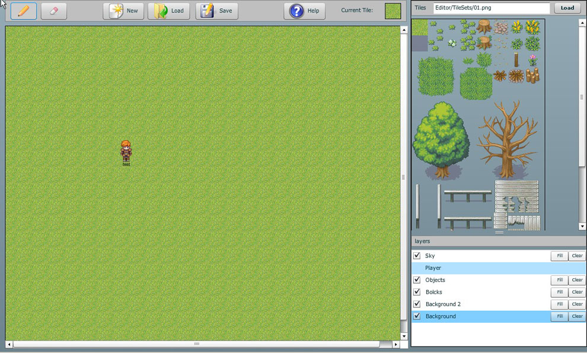
Task: Pick the large green leafy tree tile
Action: (x=441, y=140)
